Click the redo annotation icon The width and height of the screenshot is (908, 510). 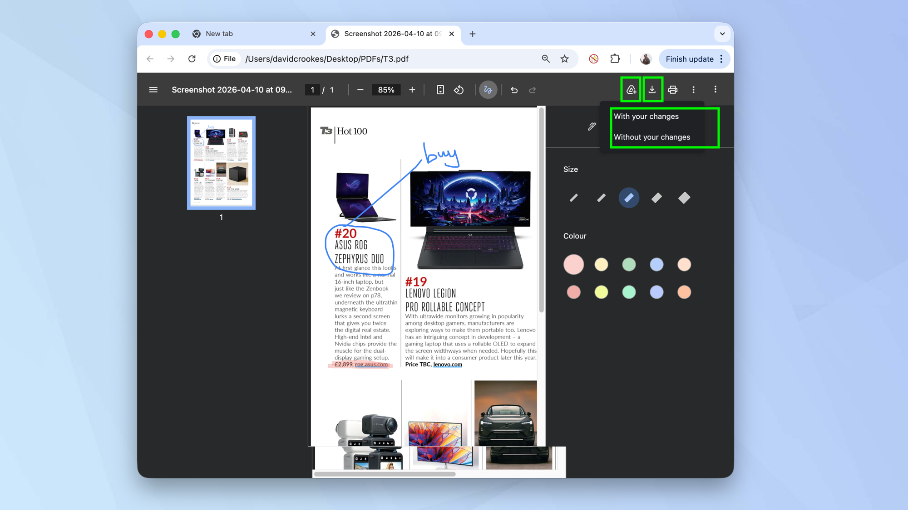[532, 90]
